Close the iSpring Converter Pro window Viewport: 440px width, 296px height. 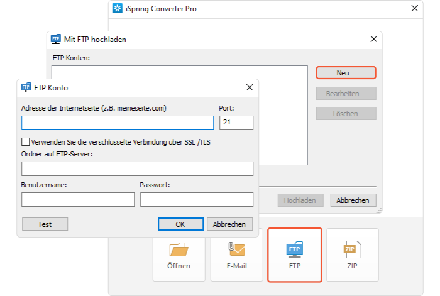414,8
